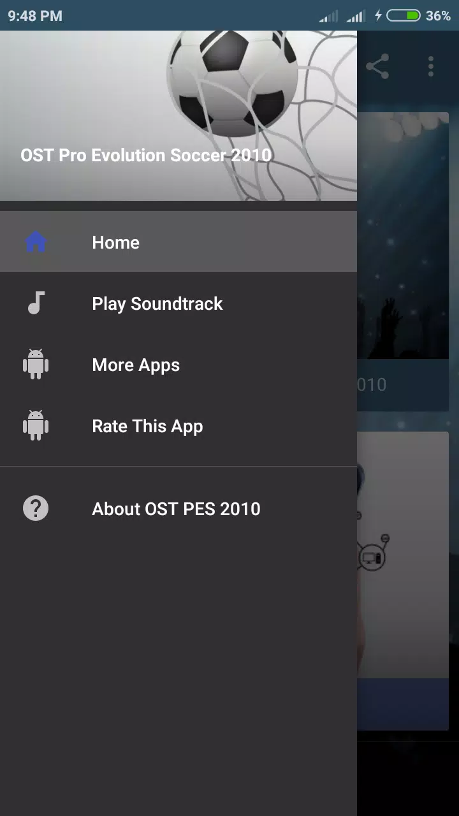The height and width of the screenshot is (816, 459).
Task: Tap the Android icon beside More Apps
Action: (x=36, y=365)
